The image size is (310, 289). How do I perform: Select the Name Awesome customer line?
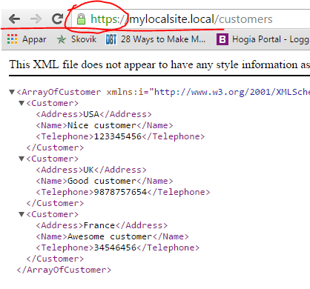[x=113, y=236]
